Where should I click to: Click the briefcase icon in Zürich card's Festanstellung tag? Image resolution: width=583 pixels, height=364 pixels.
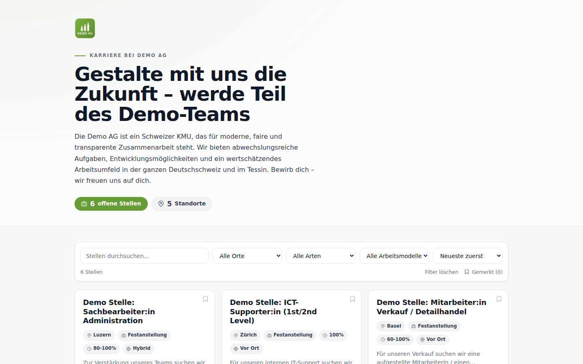tap(270, 335)
